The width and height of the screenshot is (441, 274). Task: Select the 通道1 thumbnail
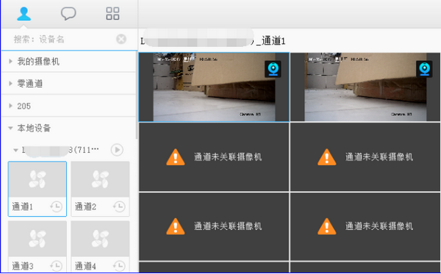pyautogui.click(x=37, y=189)
